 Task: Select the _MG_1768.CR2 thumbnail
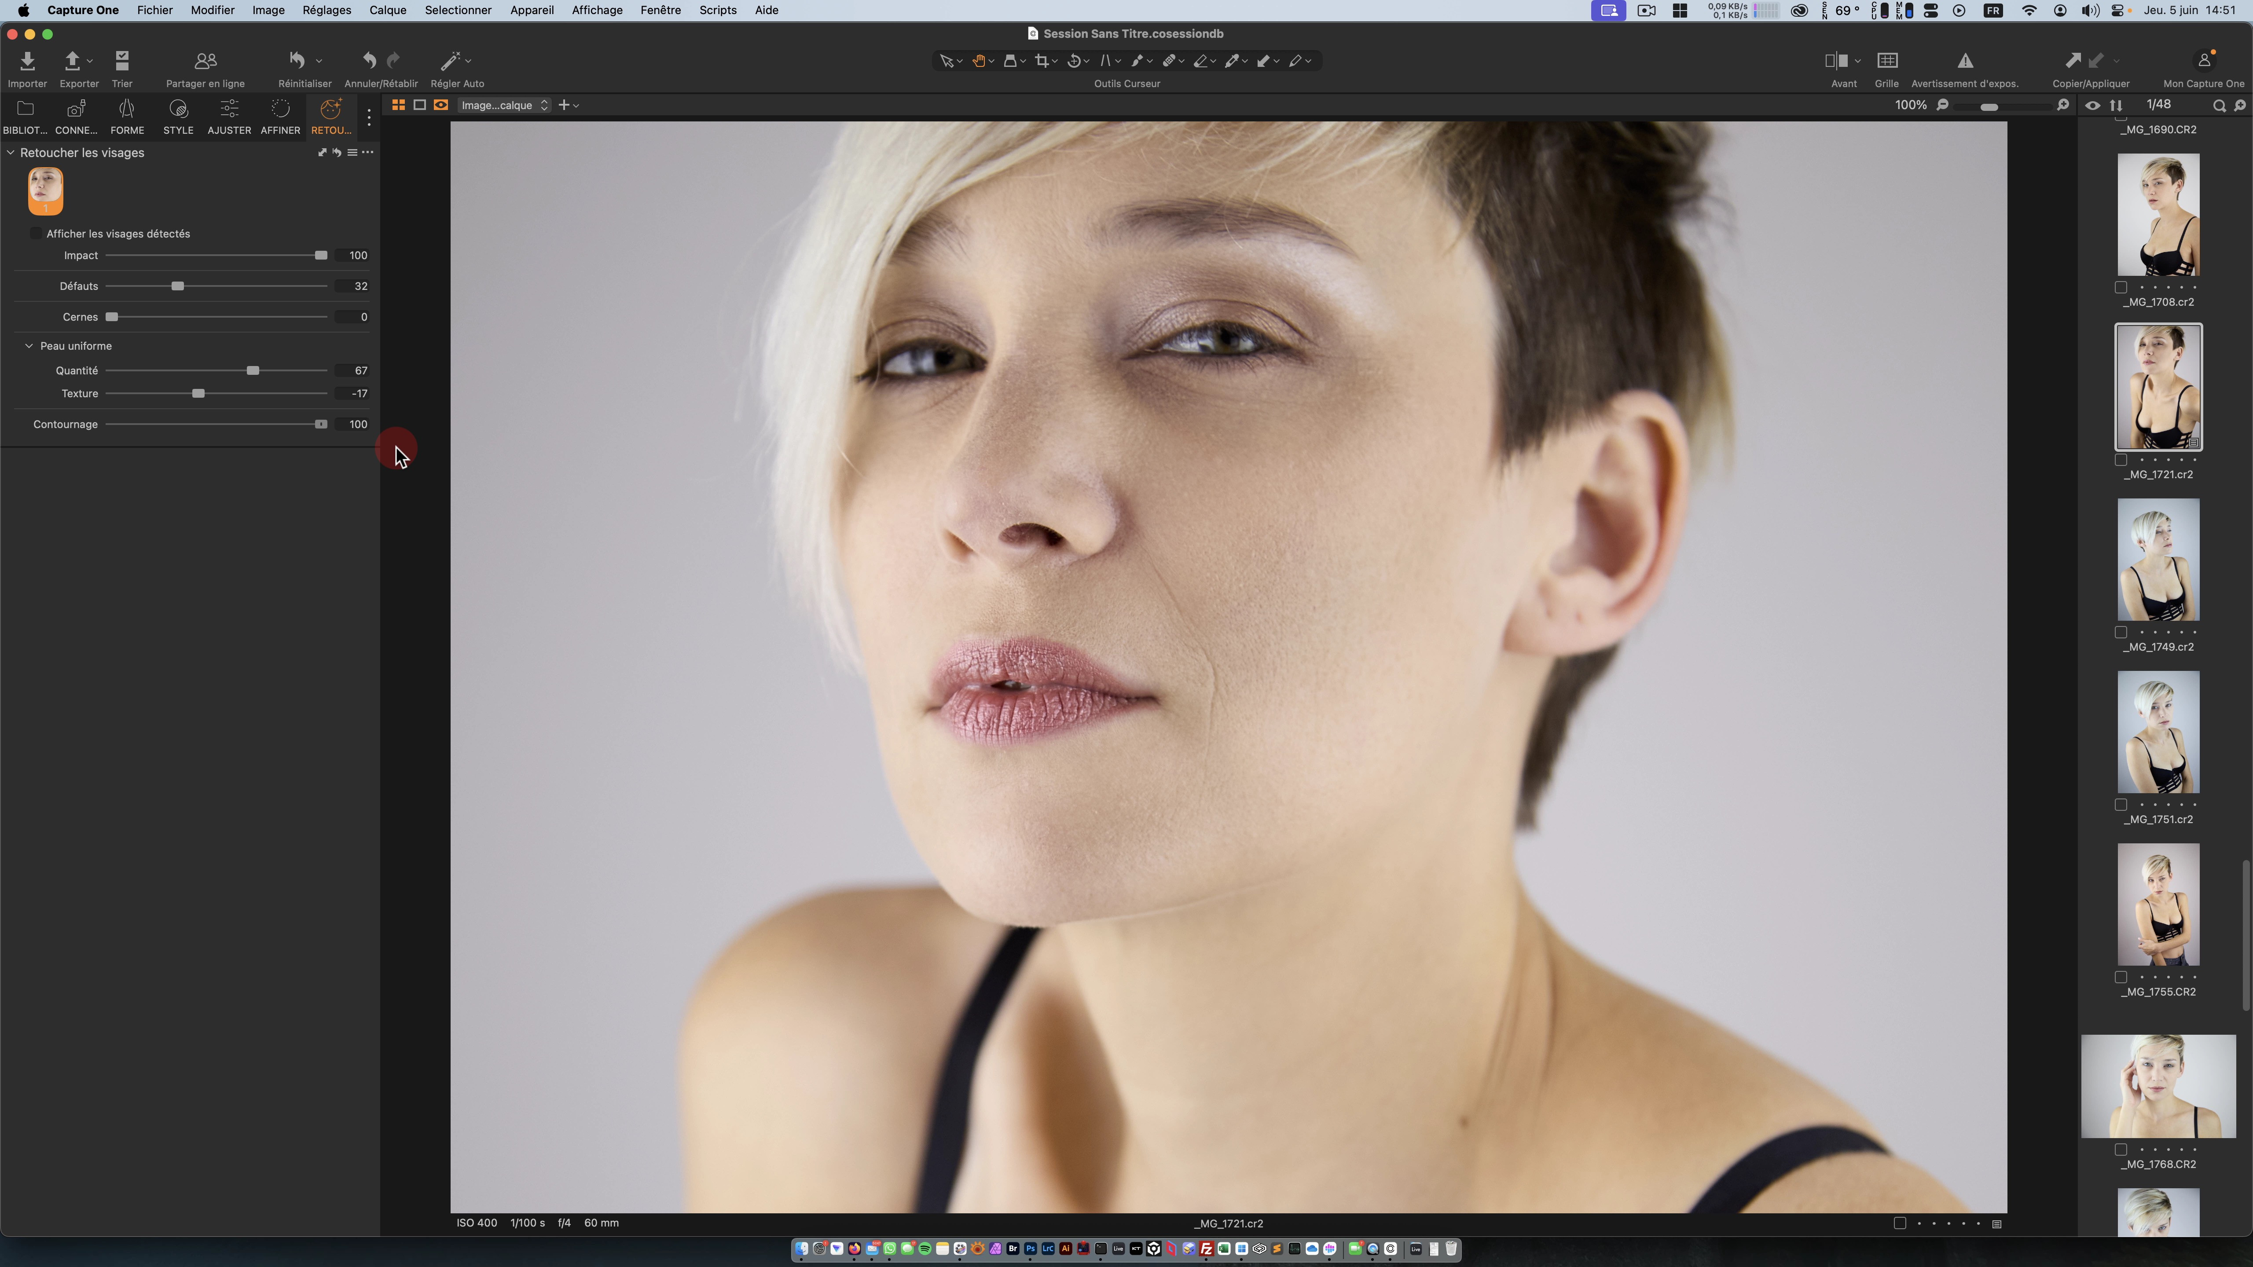coord(2158,1086)
